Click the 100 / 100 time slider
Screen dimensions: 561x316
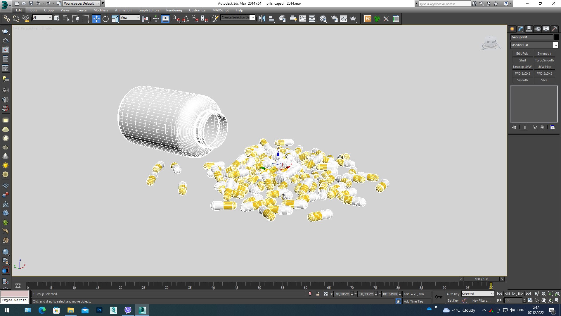coord(481,279)
